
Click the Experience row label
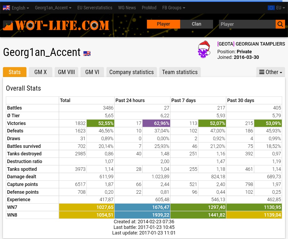point(19,200)
